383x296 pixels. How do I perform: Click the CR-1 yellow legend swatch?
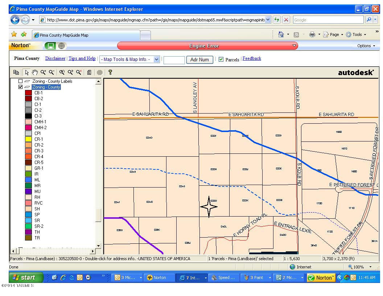[28, 139]
